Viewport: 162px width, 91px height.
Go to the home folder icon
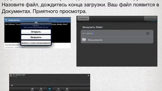tap(12, 85)
